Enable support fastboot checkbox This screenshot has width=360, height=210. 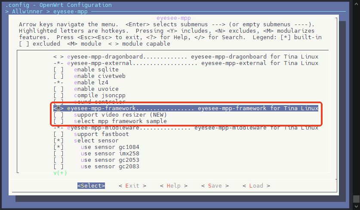[58, 134]
